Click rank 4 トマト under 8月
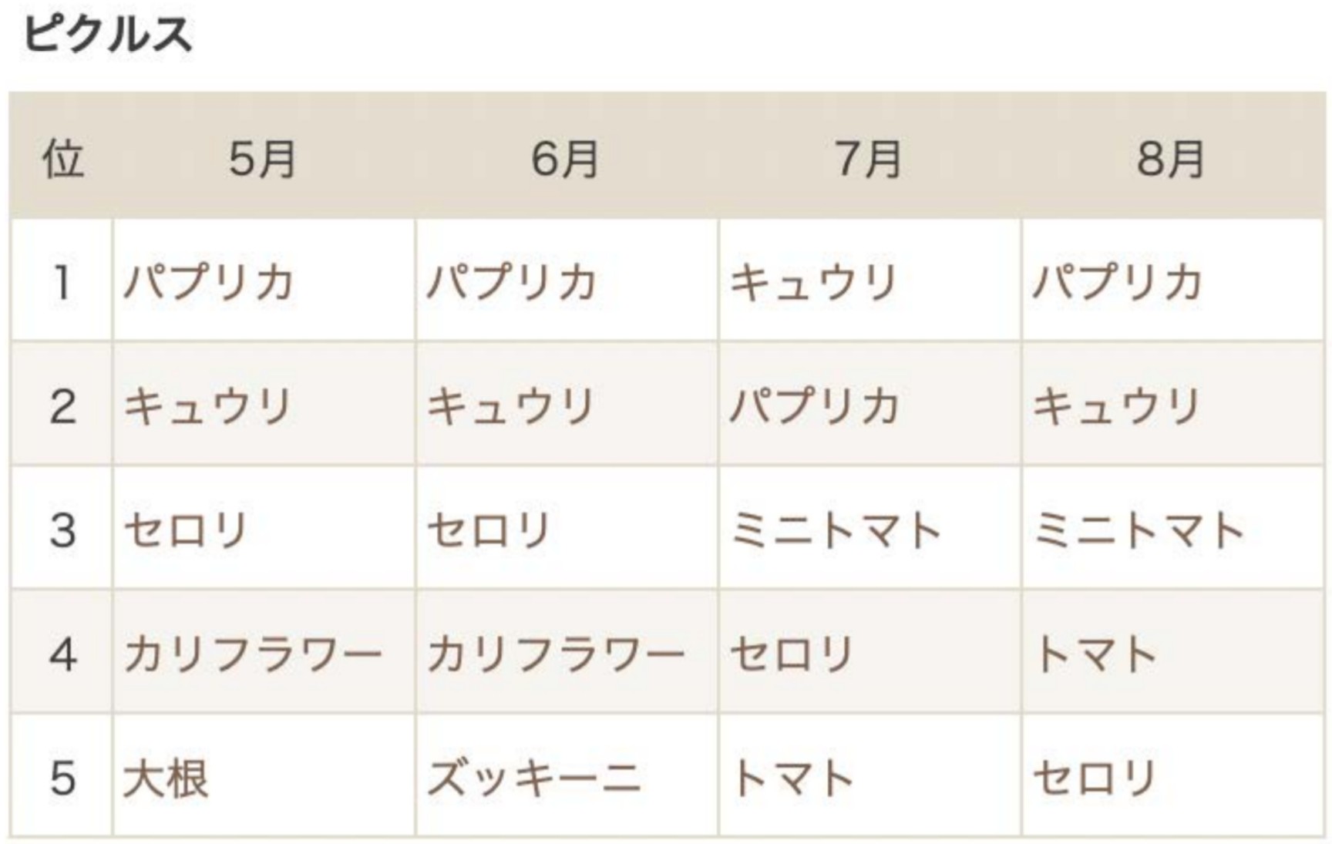The image size is (1332, 844). click(1095, 654)
